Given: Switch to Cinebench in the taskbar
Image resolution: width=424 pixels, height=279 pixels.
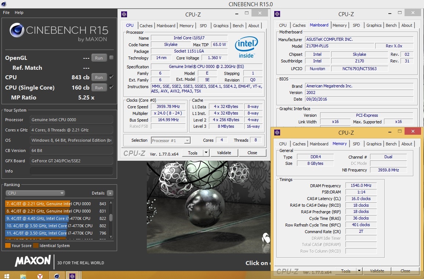Looking at the screenshot, I should click(57, 276).
